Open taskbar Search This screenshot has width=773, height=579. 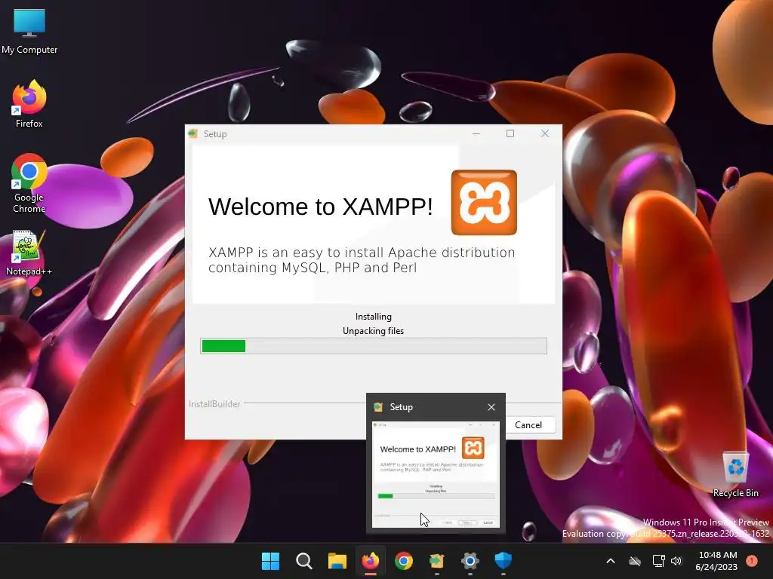tap(303, 561)
